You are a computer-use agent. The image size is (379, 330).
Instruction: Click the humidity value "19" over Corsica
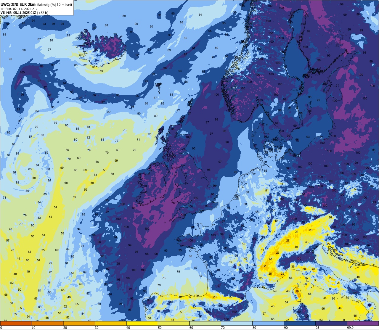(x=297, y=292)
